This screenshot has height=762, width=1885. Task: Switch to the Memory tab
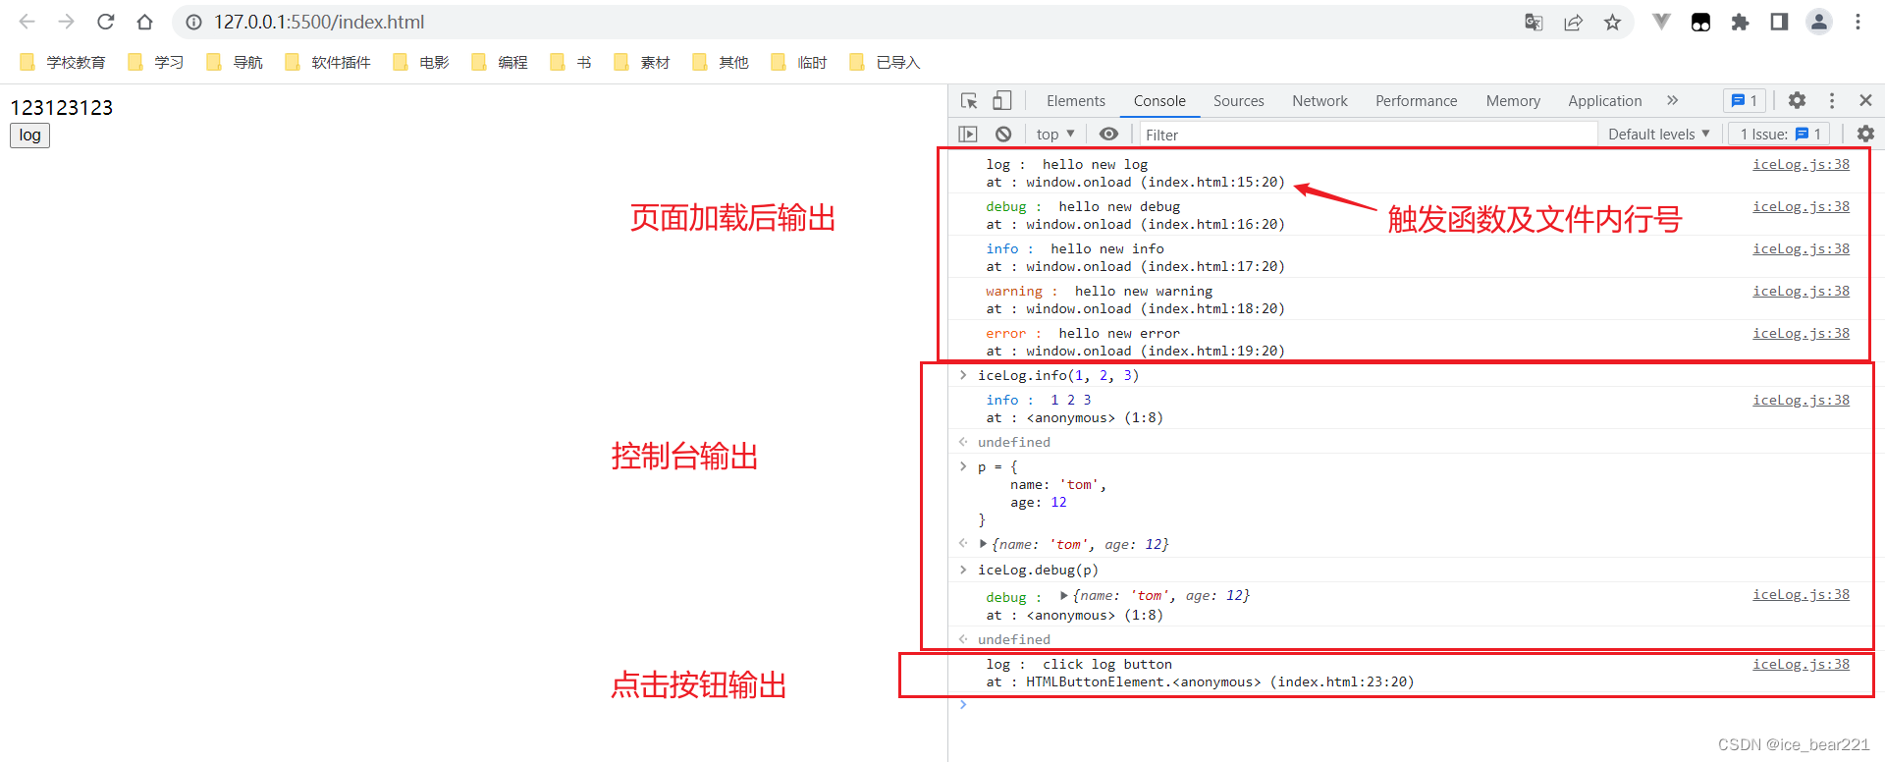pyautogui.click(x=1513, y=100)
